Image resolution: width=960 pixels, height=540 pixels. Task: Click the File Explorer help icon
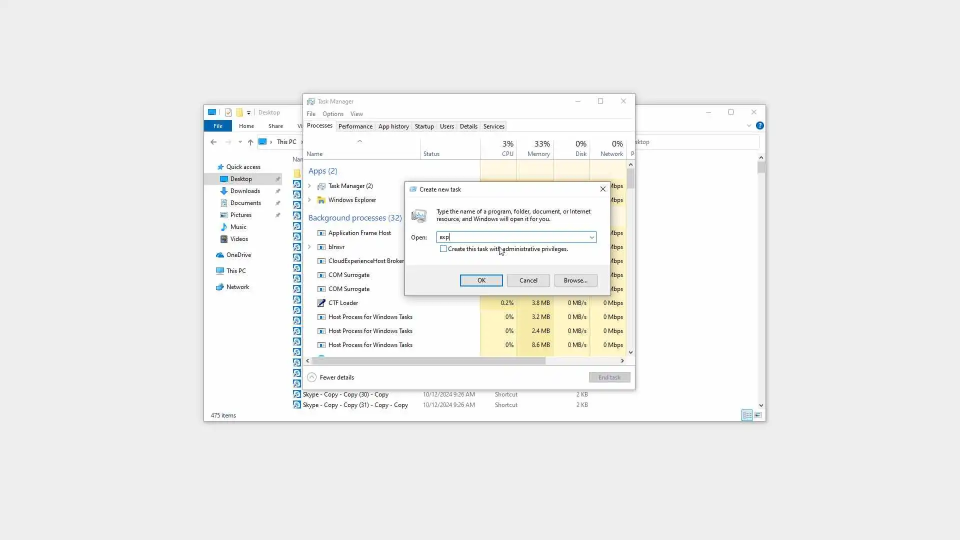pos(759,126)
